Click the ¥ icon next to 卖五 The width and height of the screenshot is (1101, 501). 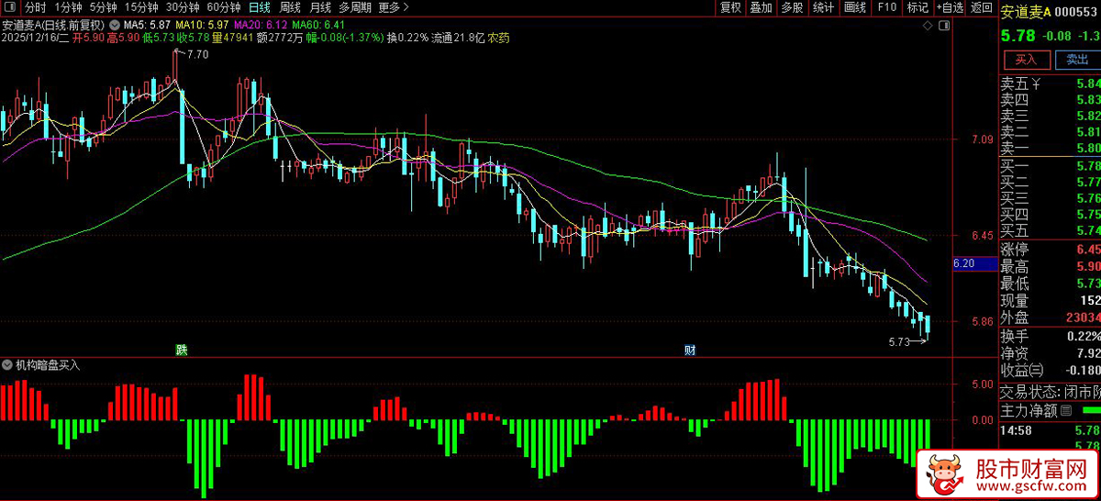pos(1036,83)
